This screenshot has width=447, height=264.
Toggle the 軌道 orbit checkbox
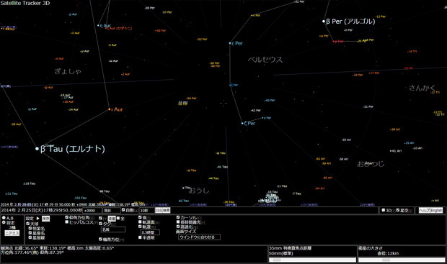140,227
